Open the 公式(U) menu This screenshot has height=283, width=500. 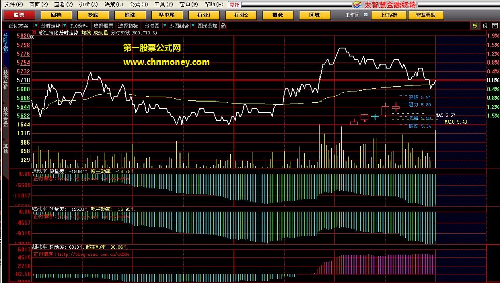pos(138,5)
